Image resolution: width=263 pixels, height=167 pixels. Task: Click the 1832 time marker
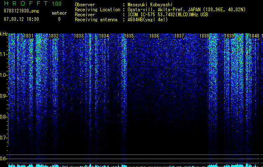tap(54, 36)
